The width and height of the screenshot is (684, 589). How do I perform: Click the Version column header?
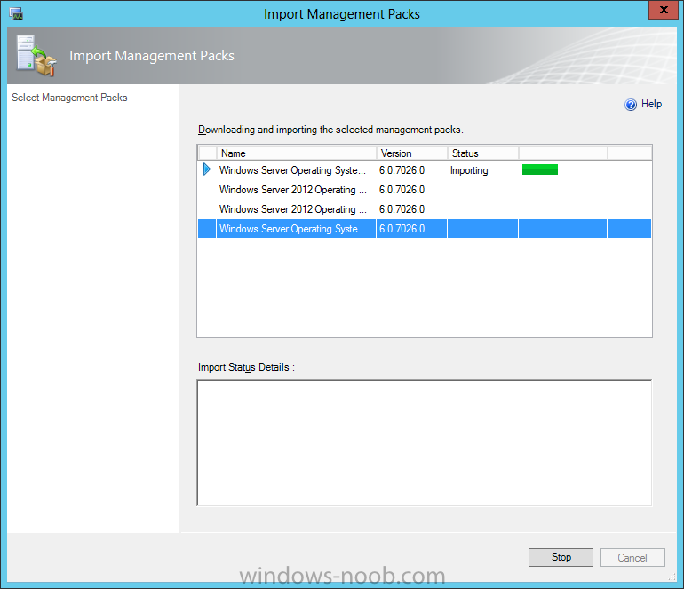412,153
